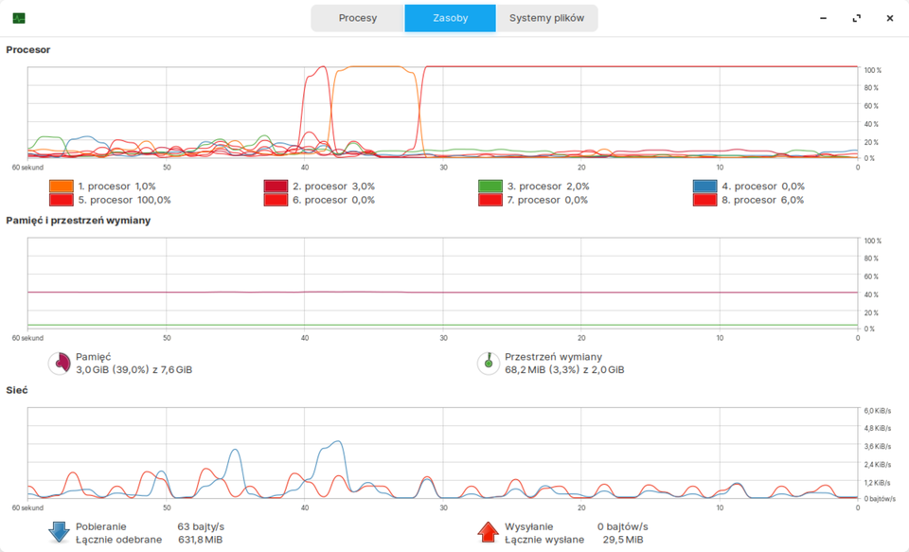Open the Systemy plików tab
Viewport: 909px width, 552px height.
tap(546, 18)
